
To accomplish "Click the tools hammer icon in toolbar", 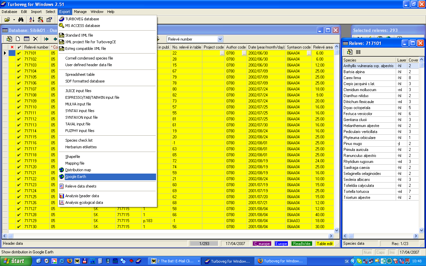I will click(x=40, y=20).
